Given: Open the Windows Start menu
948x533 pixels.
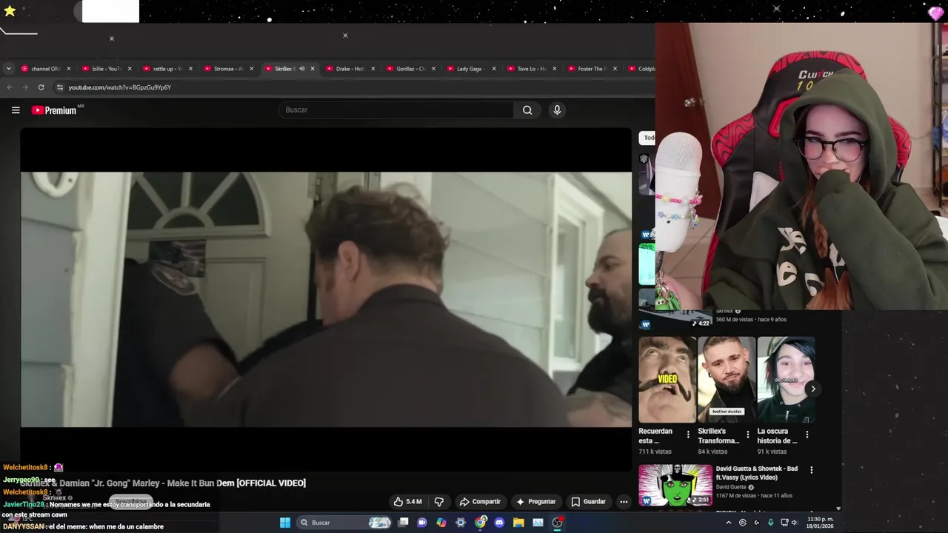Looking at the screenshot, I should point(285,523).
